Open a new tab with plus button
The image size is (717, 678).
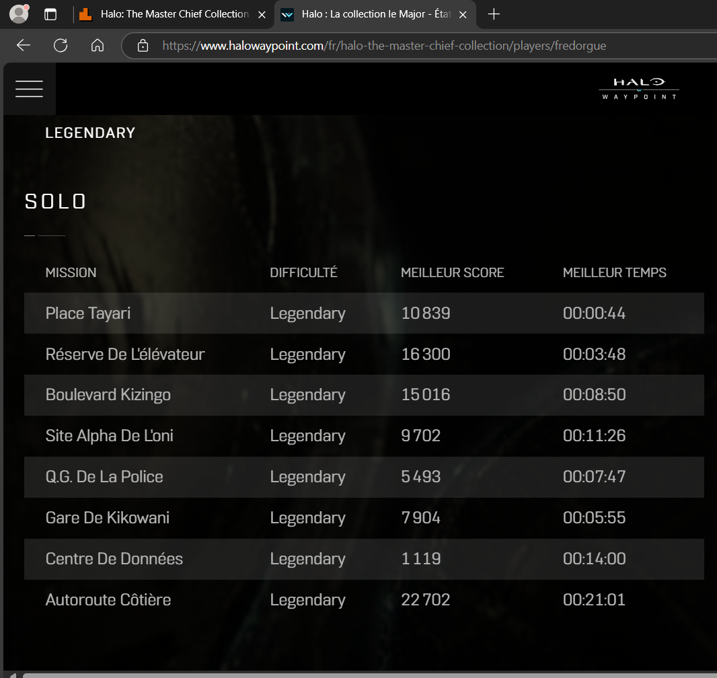(494, 14)
